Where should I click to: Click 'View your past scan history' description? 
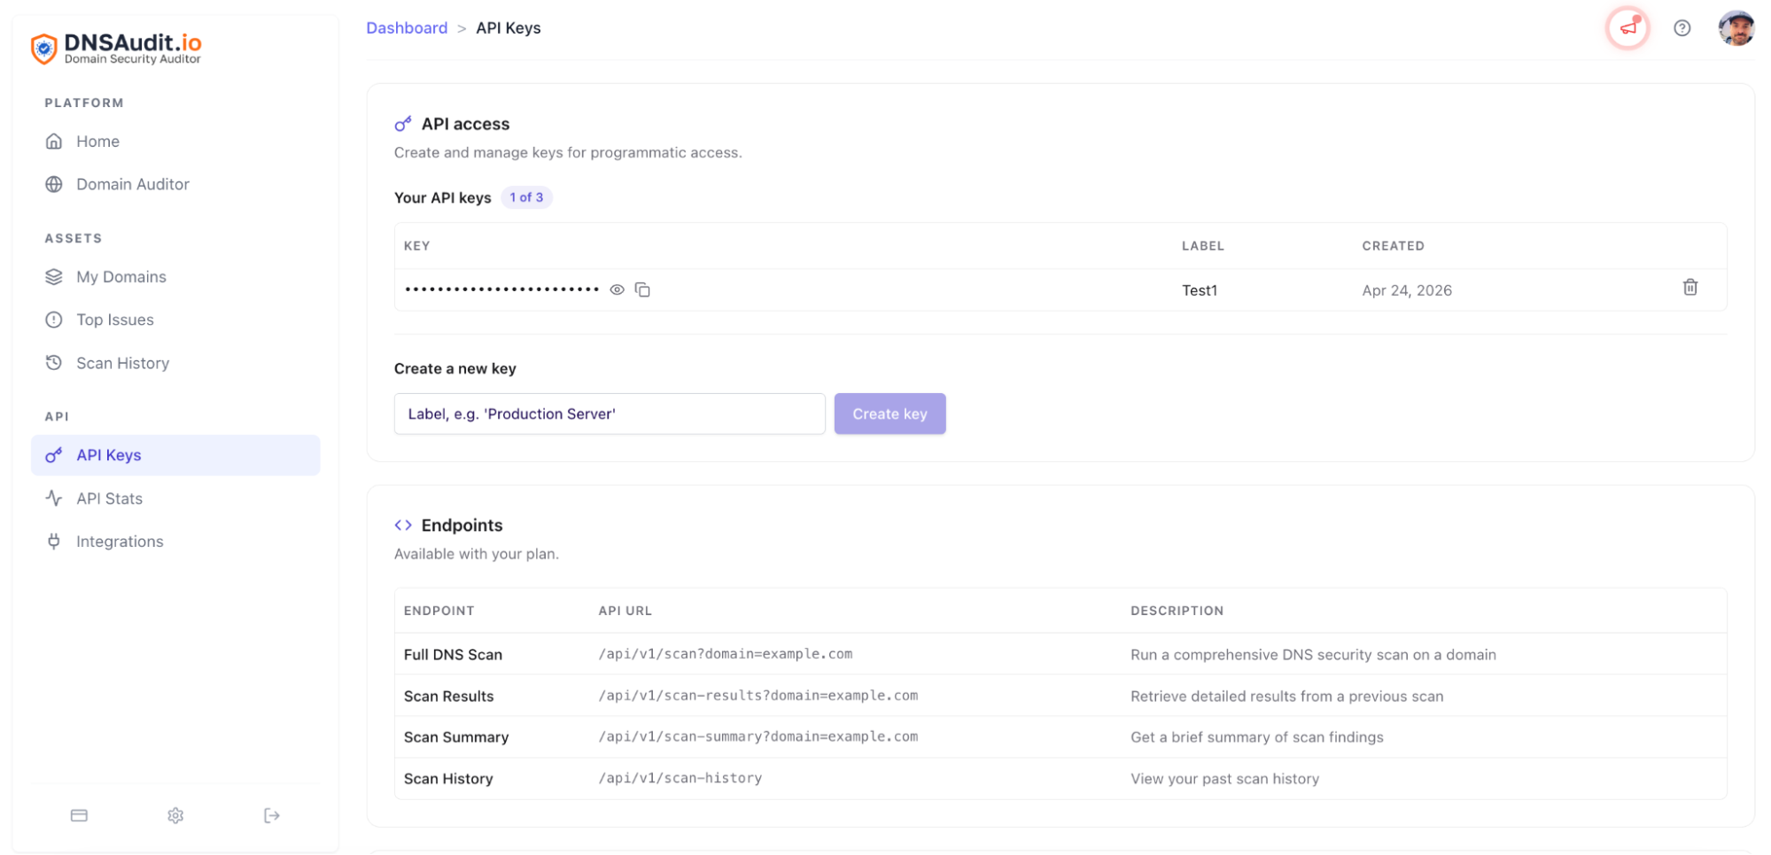[1224, 779]
